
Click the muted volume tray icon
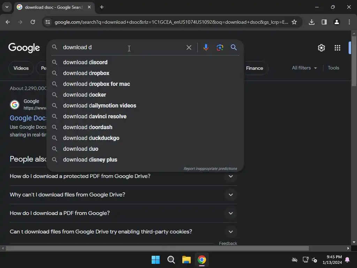[314, 260]
